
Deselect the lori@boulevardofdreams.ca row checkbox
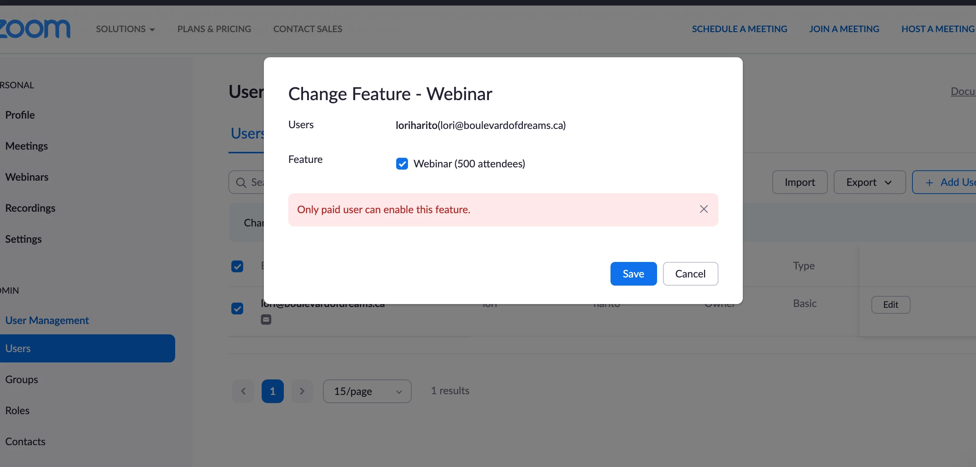237,308
